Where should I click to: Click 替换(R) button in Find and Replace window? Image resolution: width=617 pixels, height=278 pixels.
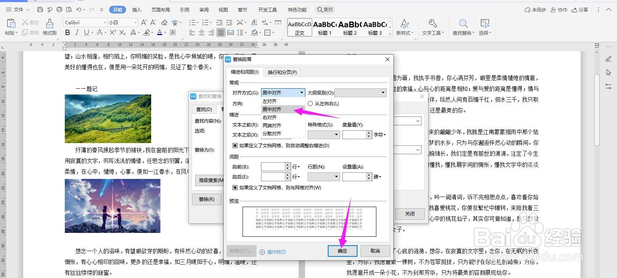207,199
